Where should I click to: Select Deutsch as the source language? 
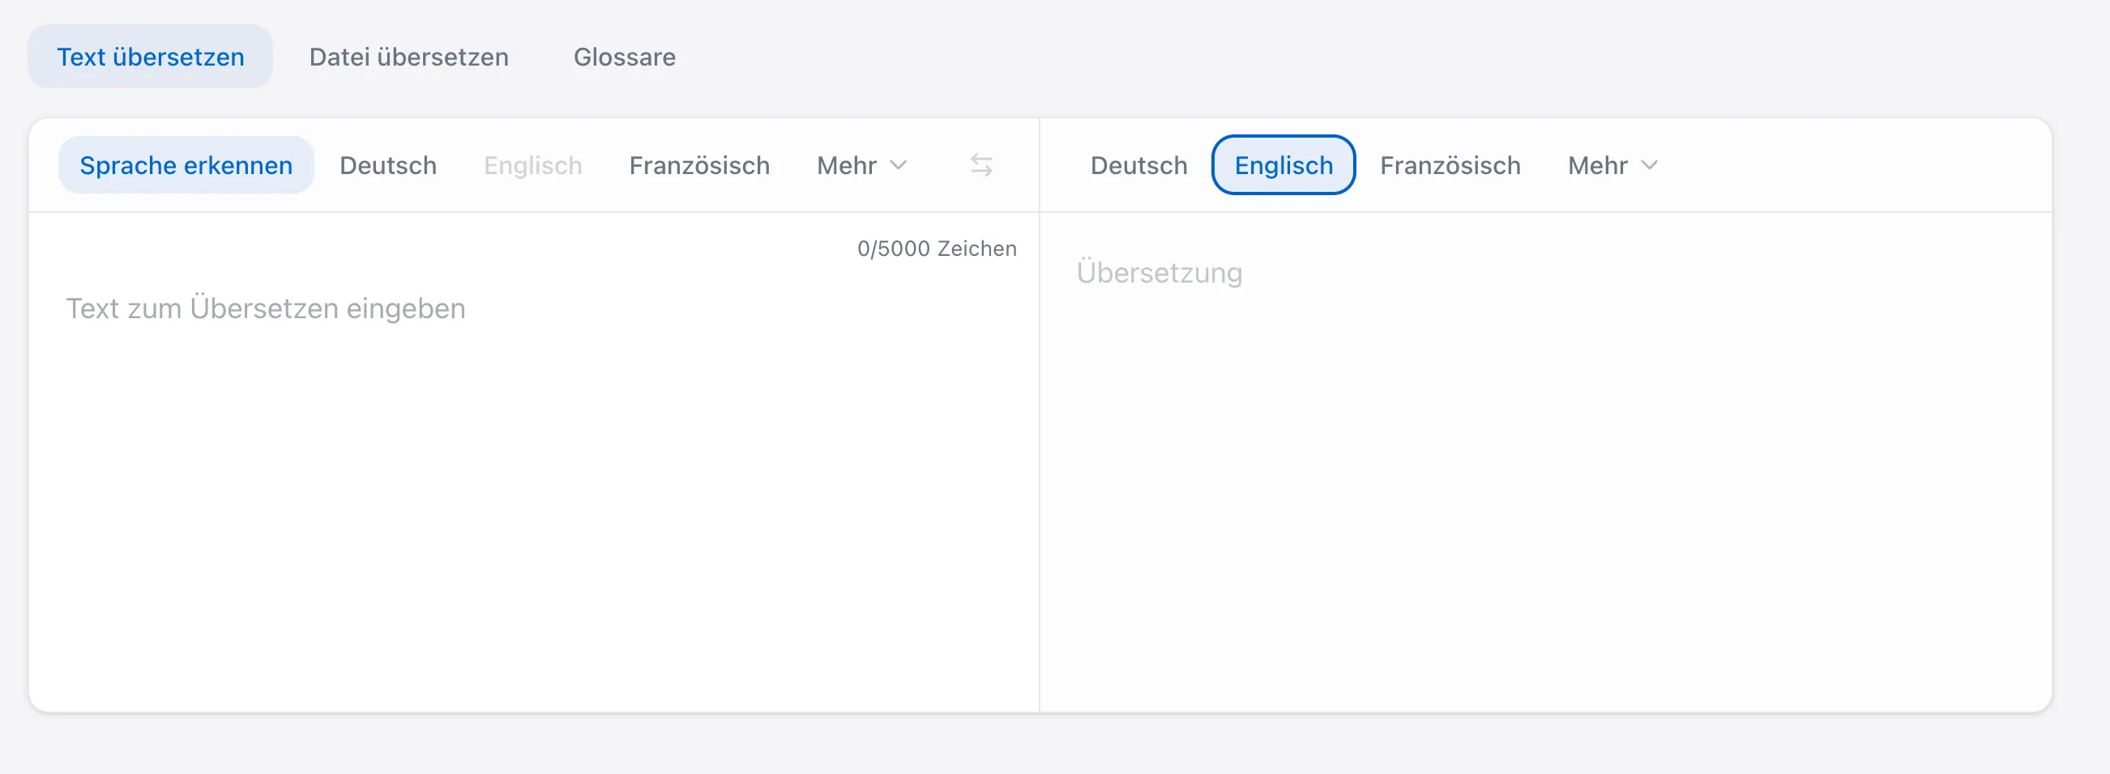tap(387, 164)
